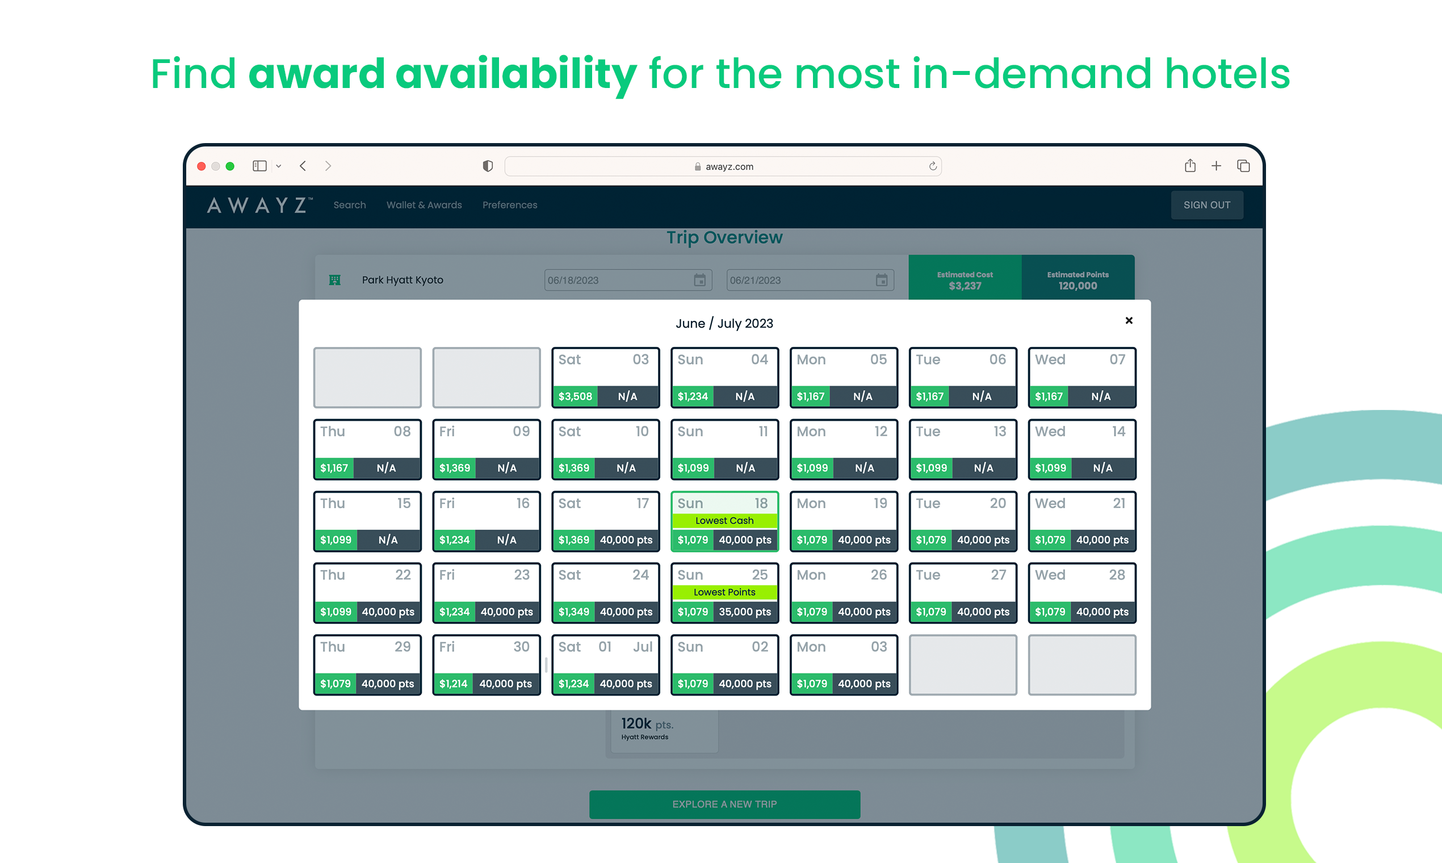The width and height of the screenshot is (1442, 863).
Task: Select Wed 28 calendar day
Action: click(x=1082, y=593)
